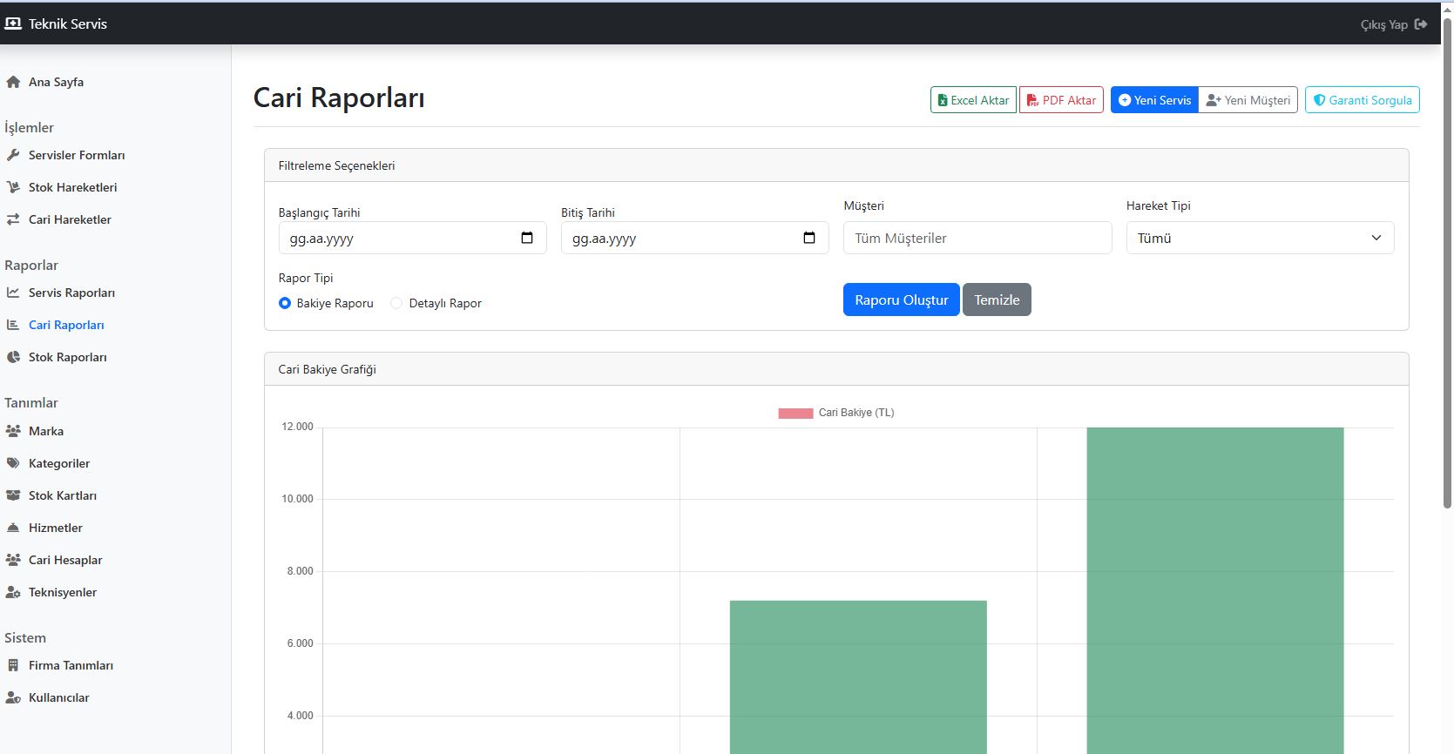Open Firma Tanımları menu item
The image size is (1454, 754).
click(71, 665)
